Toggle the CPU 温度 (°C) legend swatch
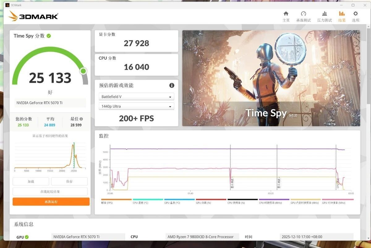 pyautogui.click(x=148, y=200)
